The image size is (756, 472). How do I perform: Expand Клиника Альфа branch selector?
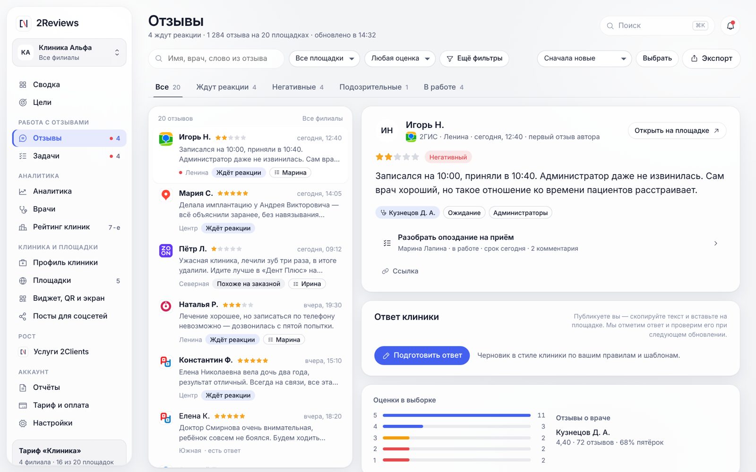pos(69,52)
